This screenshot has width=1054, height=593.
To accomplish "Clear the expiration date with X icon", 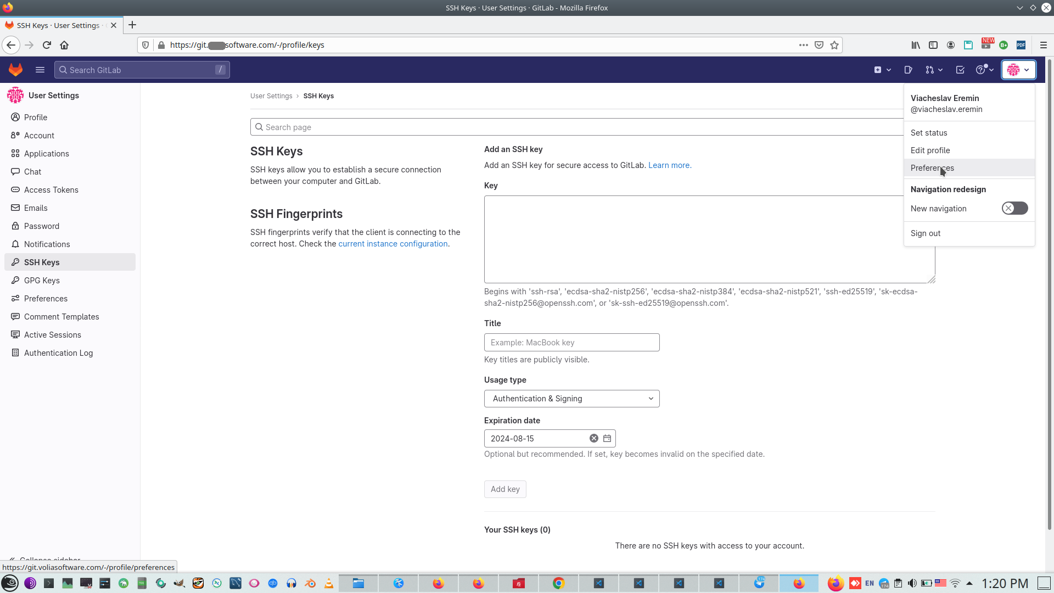I will pyautogui.click(x=593, y=438).
